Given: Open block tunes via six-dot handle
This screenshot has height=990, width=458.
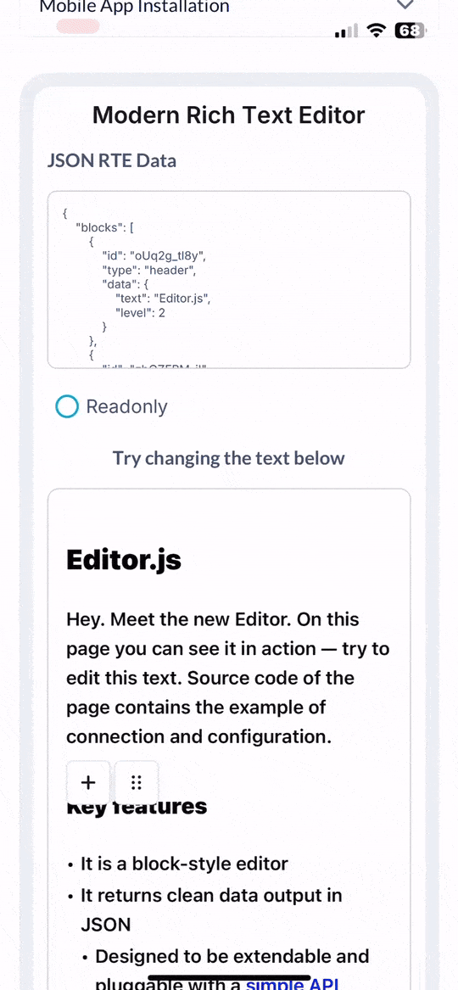Looking at the screenshot, I should (x=137, y=783).
